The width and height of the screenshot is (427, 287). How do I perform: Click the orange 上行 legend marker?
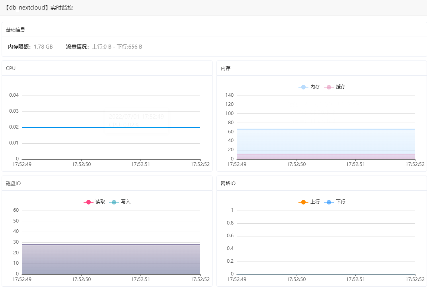[x=303, y=202]
